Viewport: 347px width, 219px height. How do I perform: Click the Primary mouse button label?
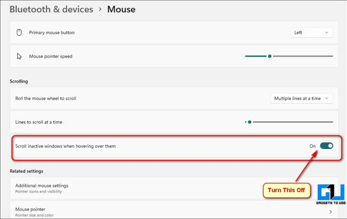coord(52,32)
